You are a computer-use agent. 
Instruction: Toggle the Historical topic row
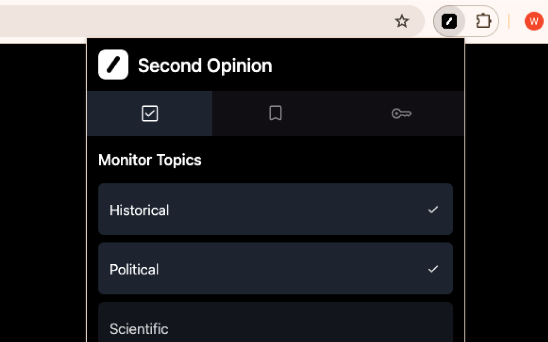275,209
